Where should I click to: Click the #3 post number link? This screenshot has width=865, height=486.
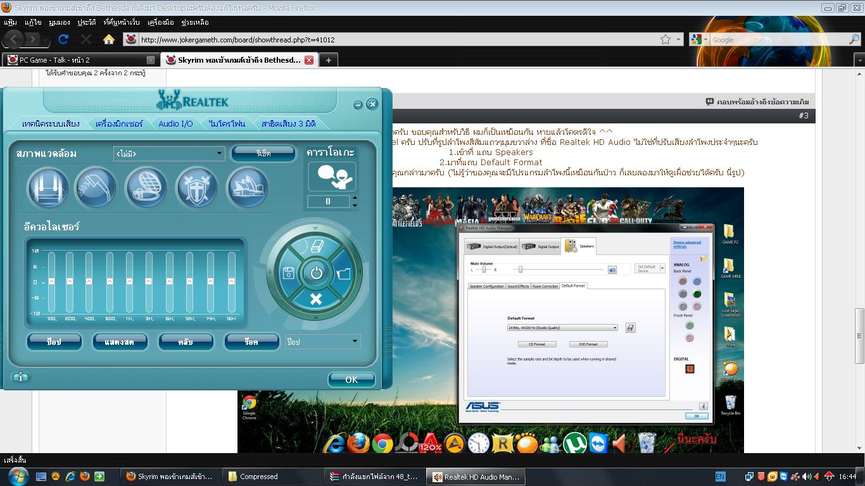pos(804,116)
